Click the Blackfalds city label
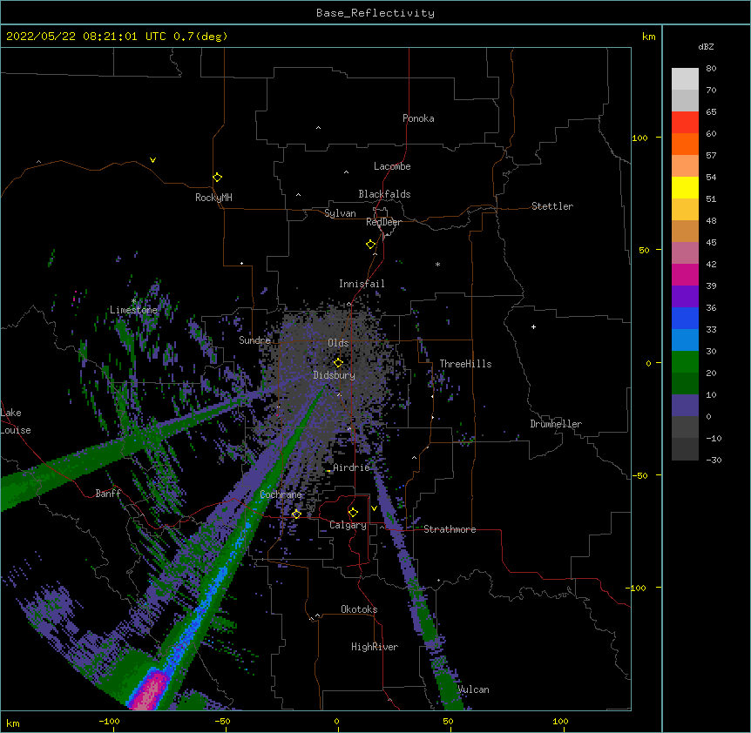The width and height of the screenshot is (751, 733). 384,194
